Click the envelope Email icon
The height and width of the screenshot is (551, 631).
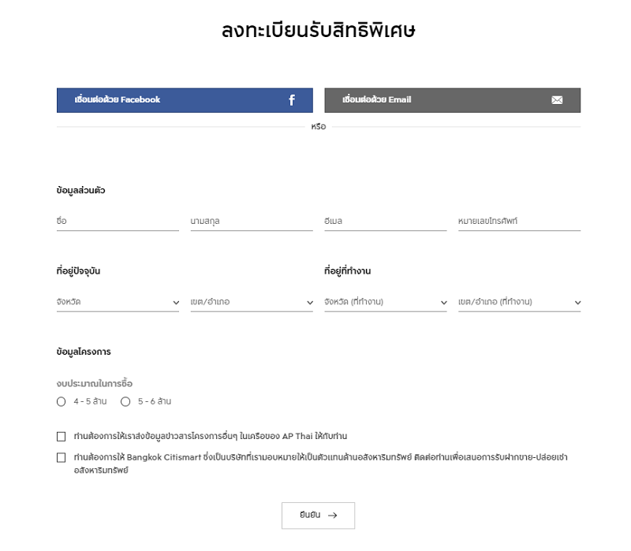click(557, 100)
